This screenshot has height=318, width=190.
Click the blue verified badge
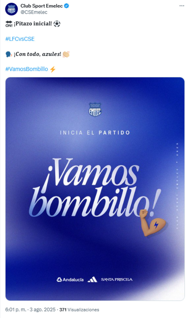tap(67, 6)
